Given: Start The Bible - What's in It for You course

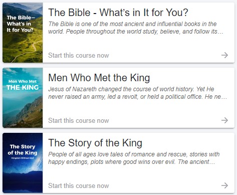Looking at the screenshot, I should tap(79, 55).
